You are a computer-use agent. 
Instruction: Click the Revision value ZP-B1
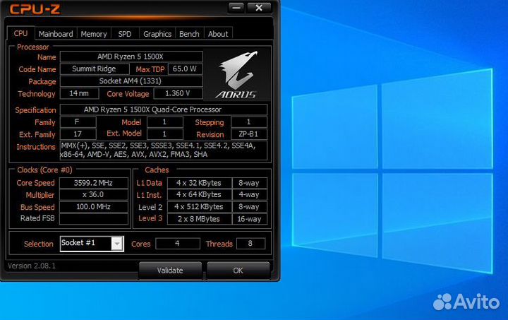pyautogui.click(x=249, y=134)
